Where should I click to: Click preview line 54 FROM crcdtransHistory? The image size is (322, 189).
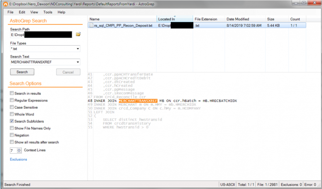(x=126, y=123)
